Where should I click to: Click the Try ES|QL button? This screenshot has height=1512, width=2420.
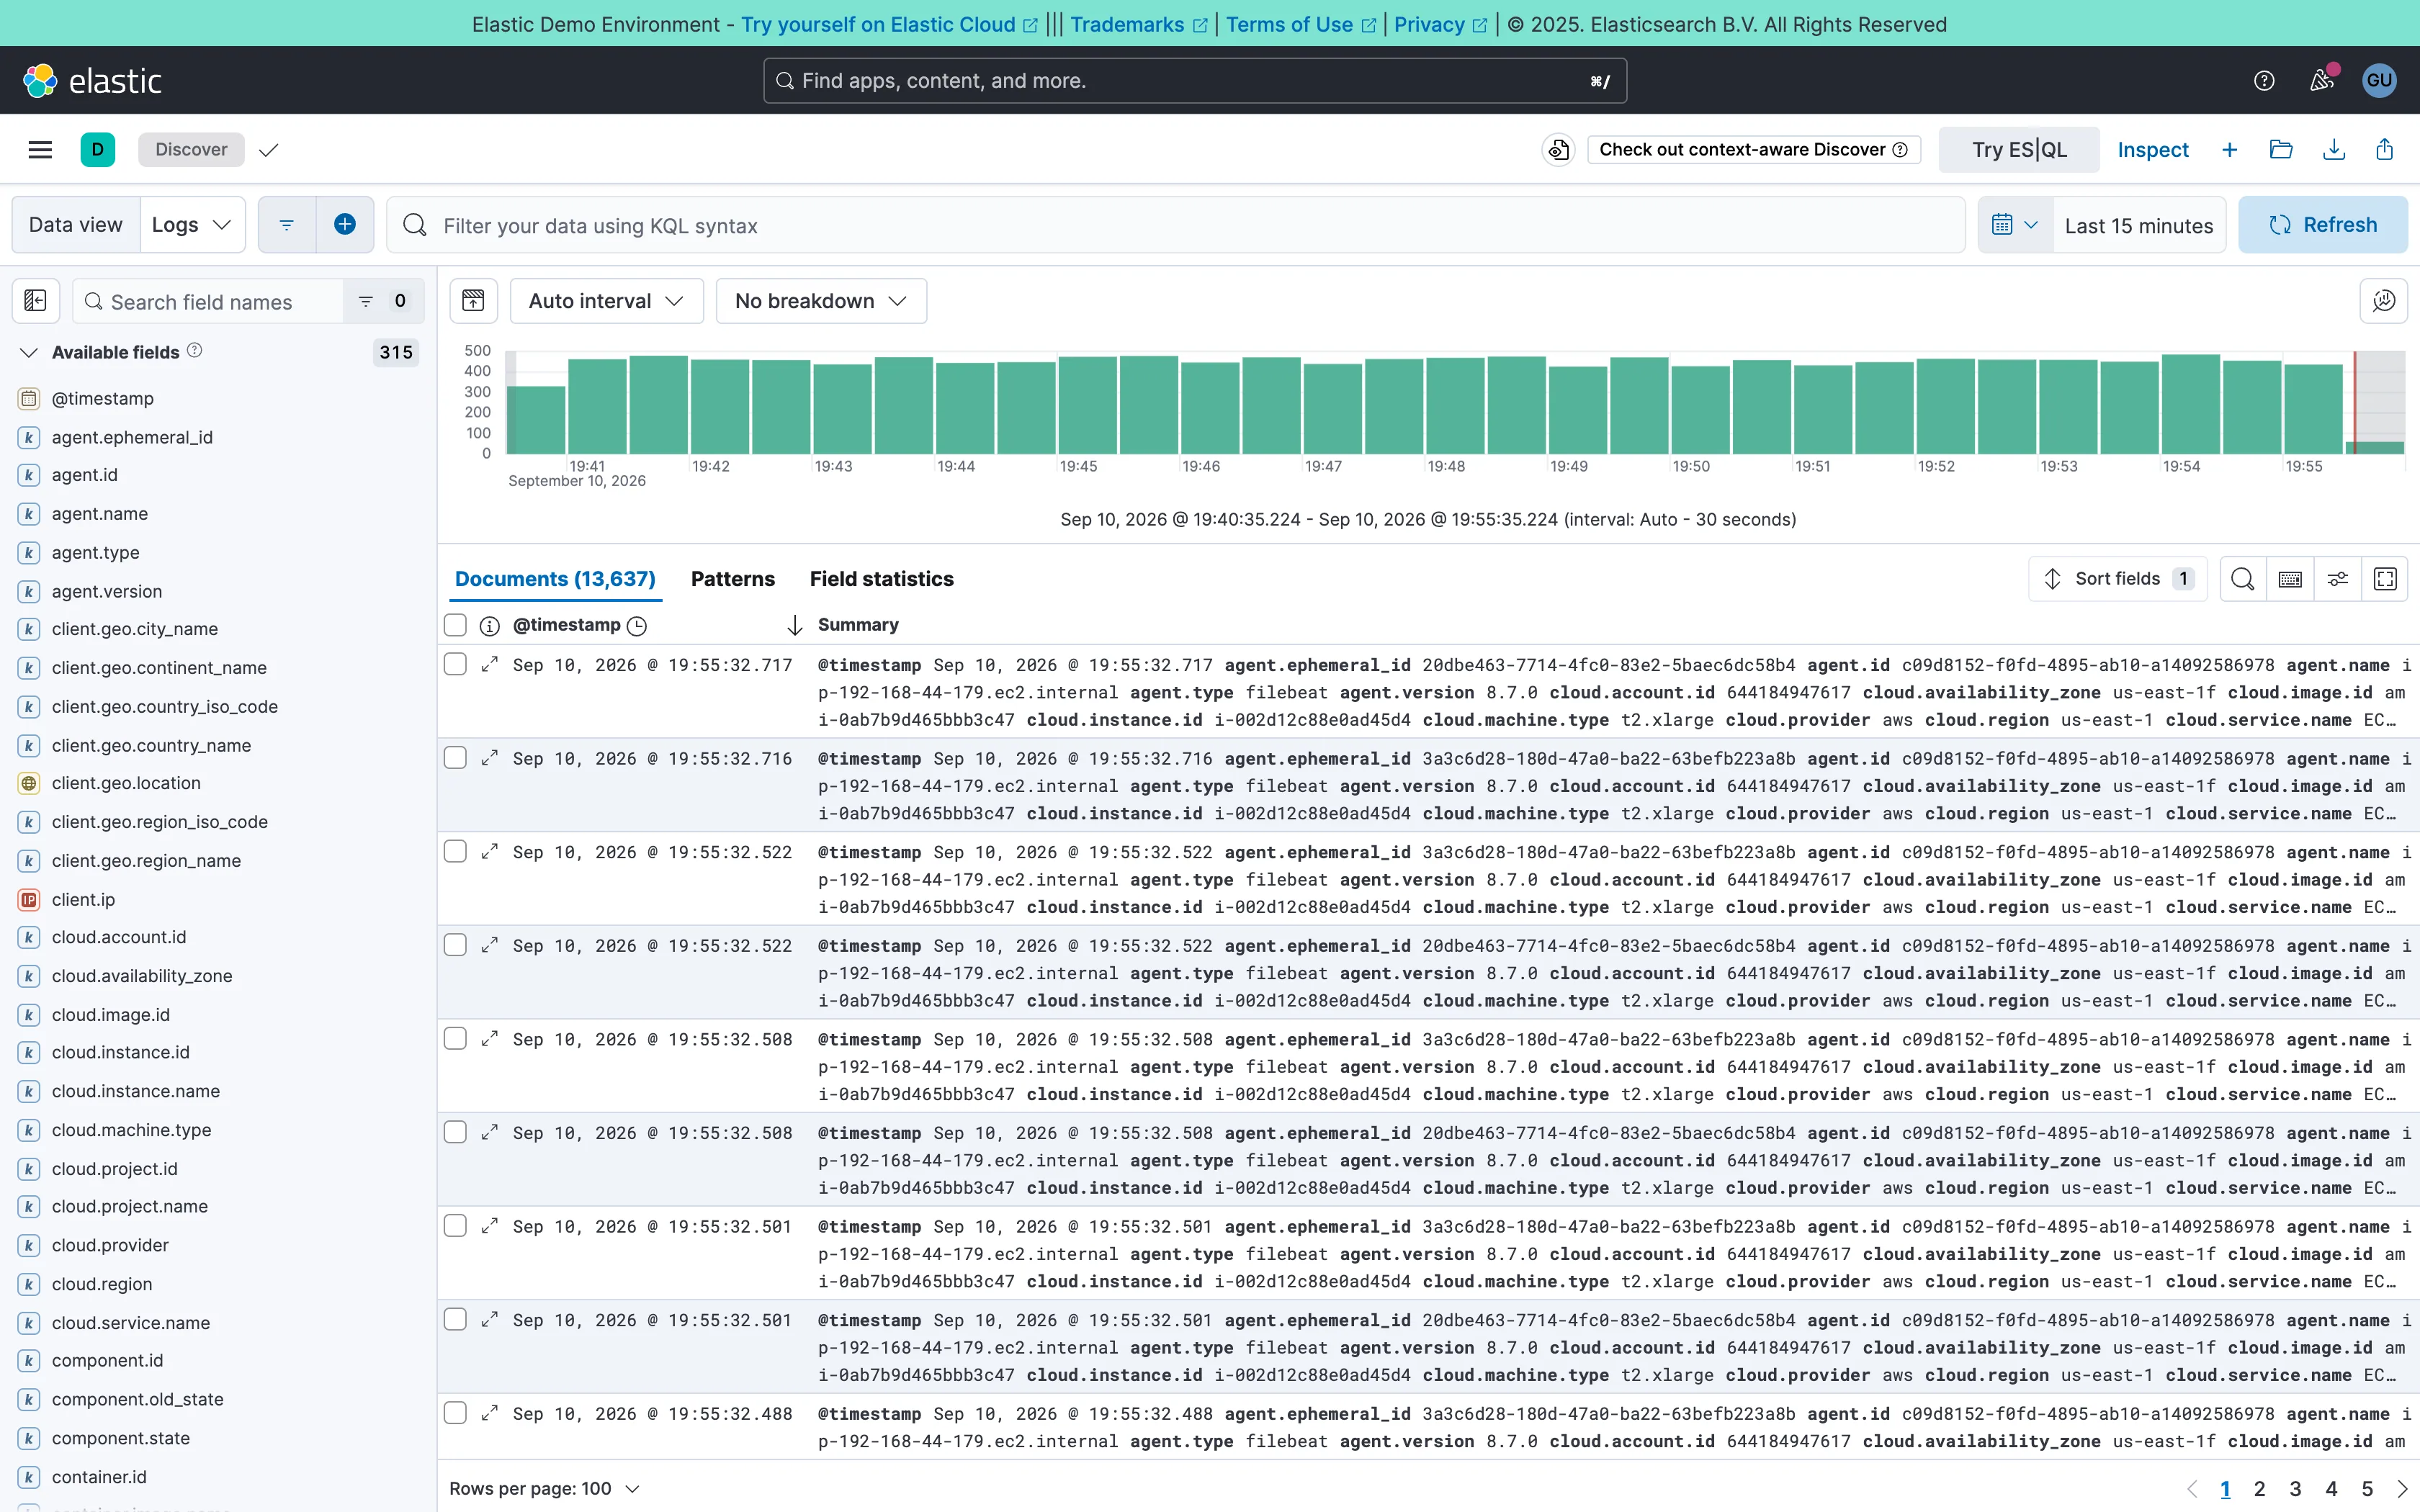click(x=2018, y=150)
